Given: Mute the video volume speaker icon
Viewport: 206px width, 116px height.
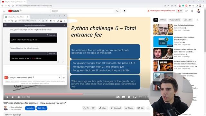Looking at the screenshot, I should pyautogui.click(x=19, y=97).
